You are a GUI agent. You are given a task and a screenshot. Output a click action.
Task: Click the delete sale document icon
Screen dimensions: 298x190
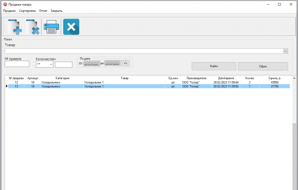33,27
